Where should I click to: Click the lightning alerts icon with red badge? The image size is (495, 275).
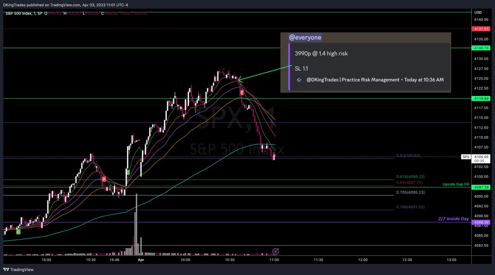275,251
